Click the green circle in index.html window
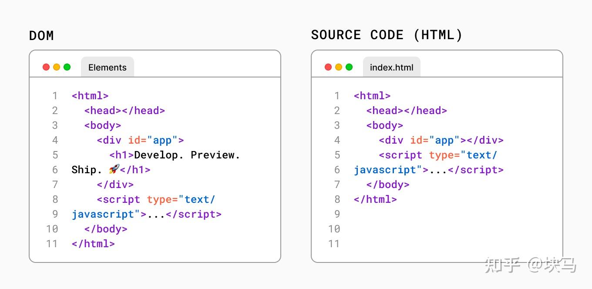 (x=349, y=67)
